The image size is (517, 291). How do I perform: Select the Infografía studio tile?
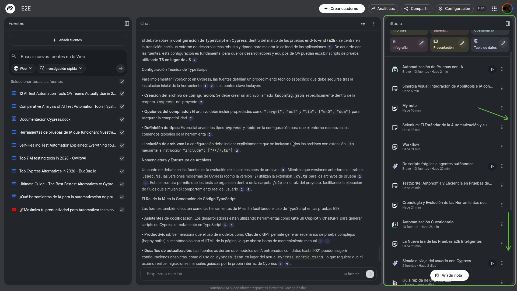tap(408, 44)
